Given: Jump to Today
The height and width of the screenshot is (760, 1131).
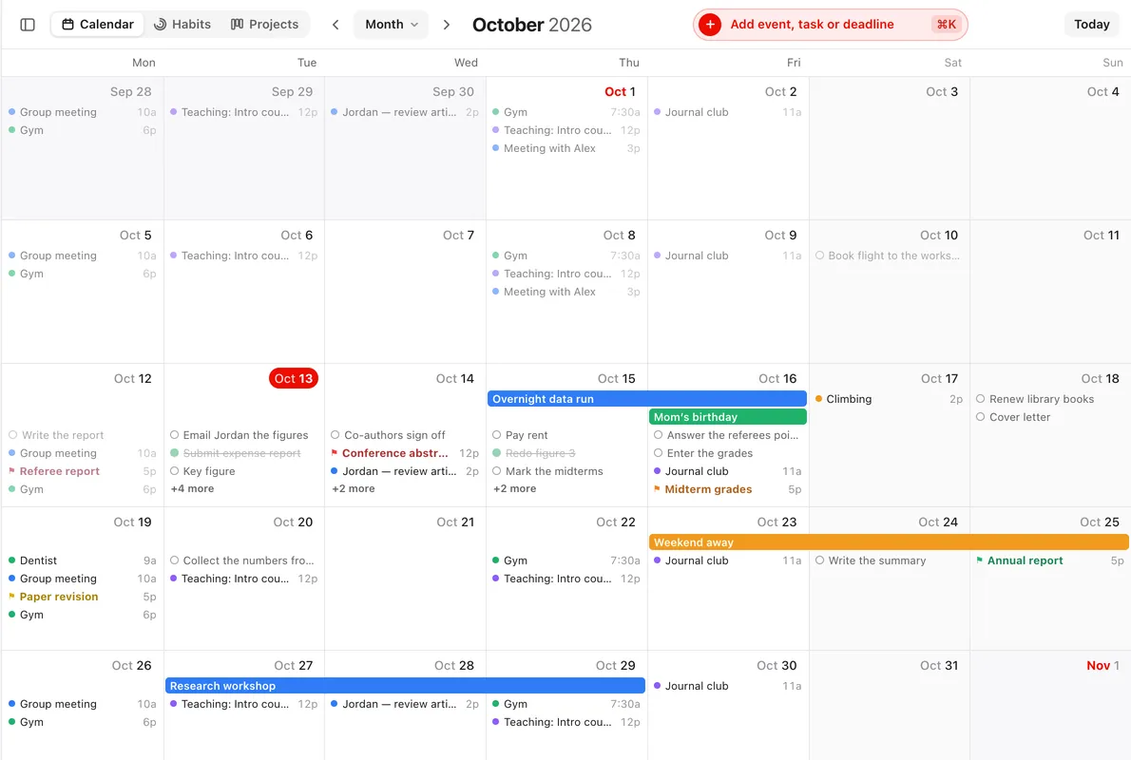Looking at the screenshot, I should click(1091, 25).
